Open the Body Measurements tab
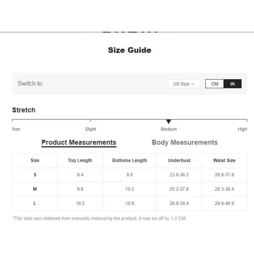 pos(185,142)
